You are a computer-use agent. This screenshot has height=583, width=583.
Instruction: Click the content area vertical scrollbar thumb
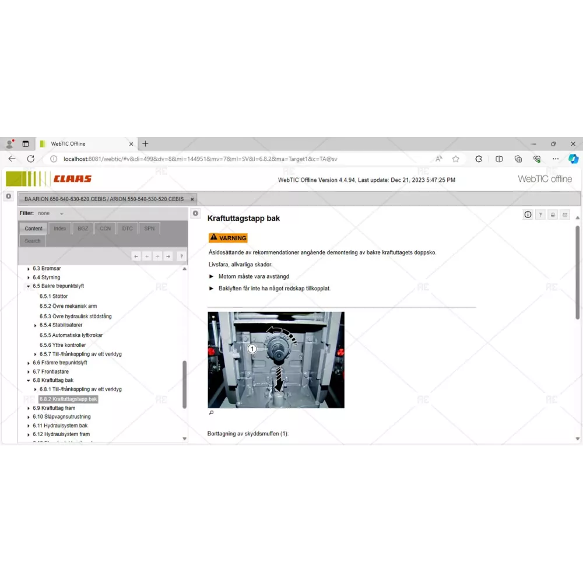click(578, 271)
